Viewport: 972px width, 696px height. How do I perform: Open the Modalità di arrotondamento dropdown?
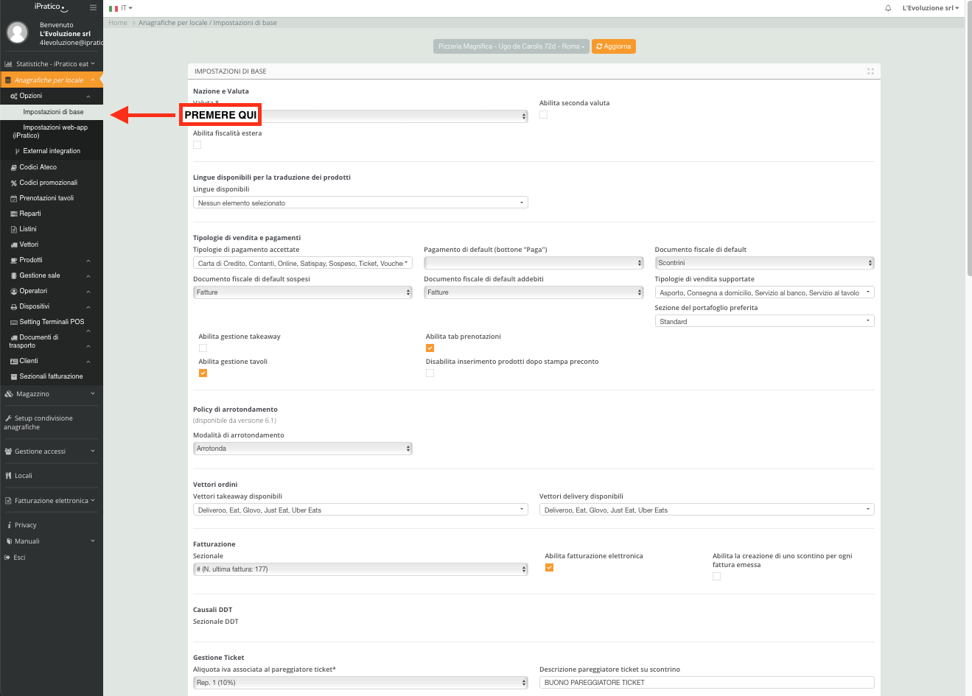pos(302,449)
